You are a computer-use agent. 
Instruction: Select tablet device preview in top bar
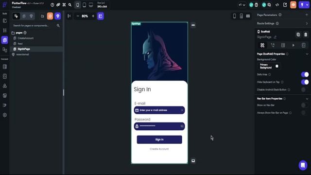tap(84, 5)
